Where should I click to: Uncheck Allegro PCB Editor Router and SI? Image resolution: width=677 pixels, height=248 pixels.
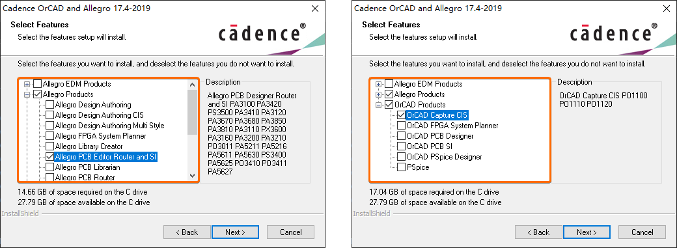pyautogui.click(x=49, y=157)
